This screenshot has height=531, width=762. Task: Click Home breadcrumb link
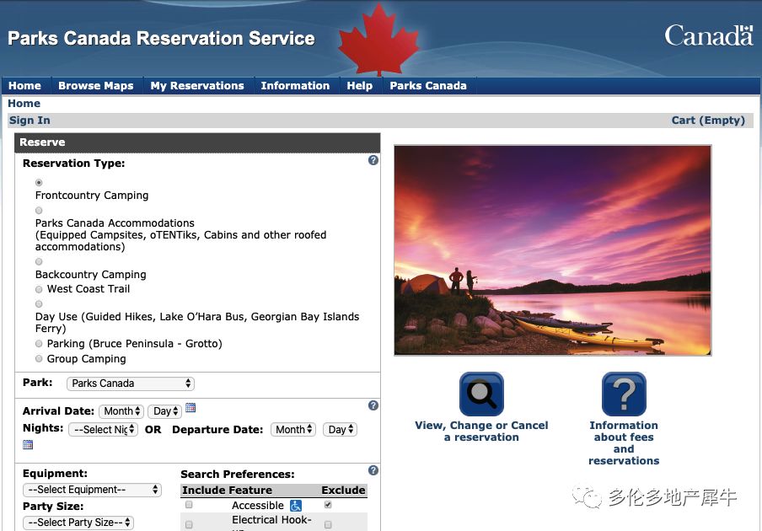(x=24, y=104)
